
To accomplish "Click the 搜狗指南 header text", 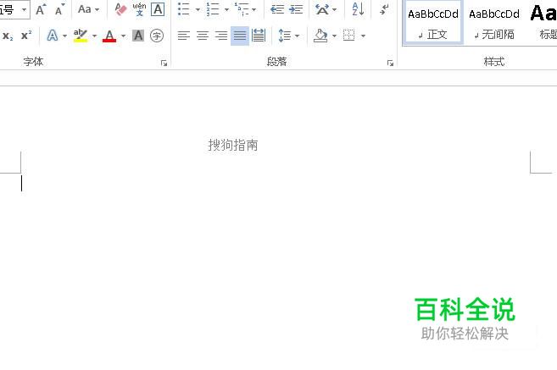I will click(233, 145).
